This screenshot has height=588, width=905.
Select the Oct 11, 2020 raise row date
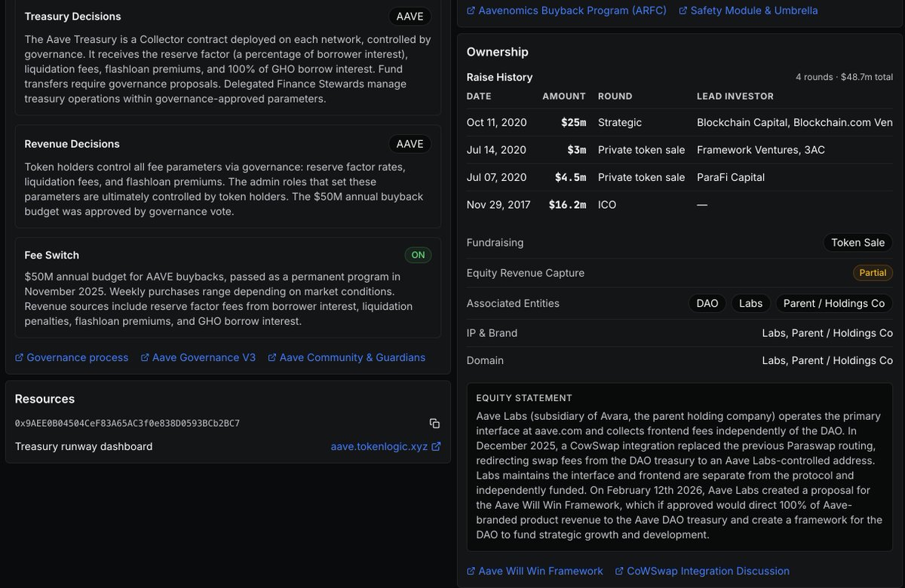point(497,122)
